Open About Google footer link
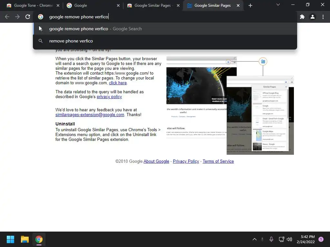The image size is (330, 247). click(x=156, y=161)
